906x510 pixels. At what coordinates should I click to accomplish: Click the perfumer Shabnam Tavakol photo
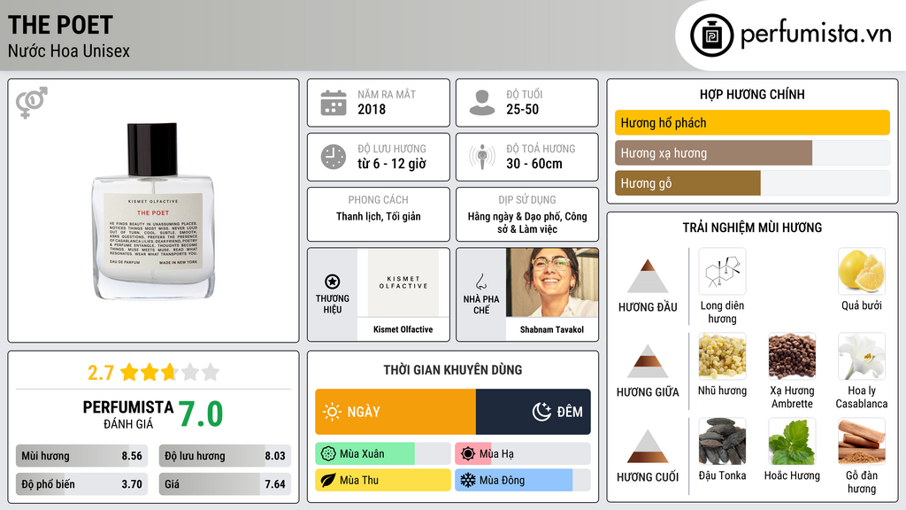pos(552,282)
